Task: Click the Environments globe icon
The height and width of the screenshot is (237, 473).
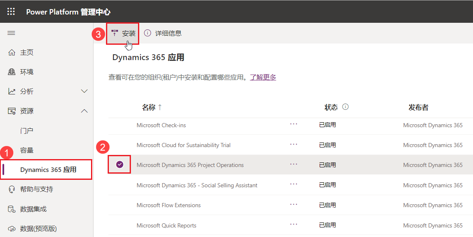Action: 12,72
